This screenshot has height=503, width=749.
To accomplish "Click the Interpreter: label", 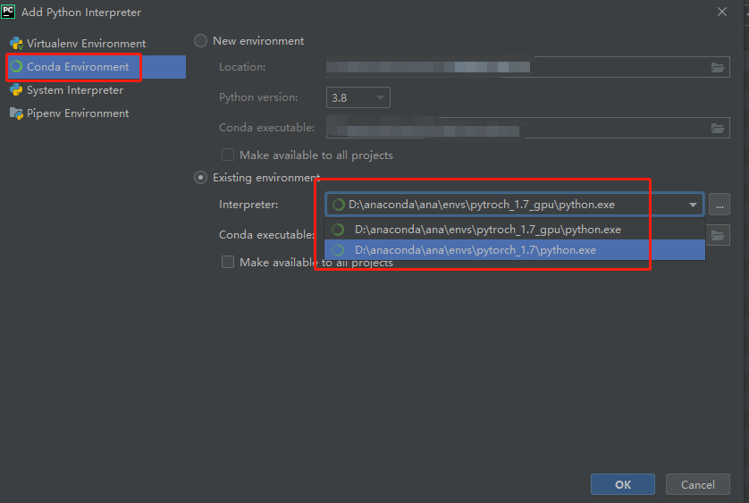I will click(248, 205).
